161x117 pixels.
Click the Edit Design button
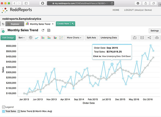[x=8, y=38]
